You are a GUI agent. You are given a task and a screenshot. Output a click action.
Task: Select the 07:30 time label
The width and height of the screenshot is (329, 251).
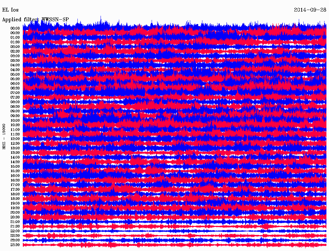pos(15,97)
